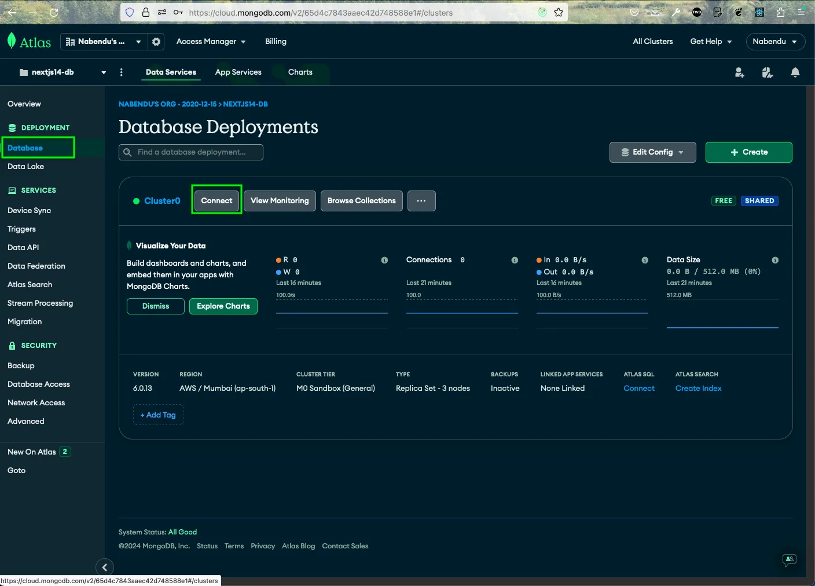Viewport: 815px width, 586px height.
Task: Open support chat icon at bottom right
Action: [790, 559]
